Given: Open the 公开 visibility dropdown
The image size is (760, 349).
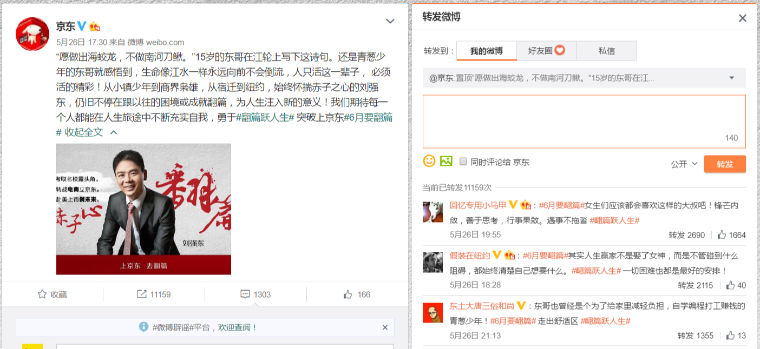Looking at the screenshot, I should [684, 164].
